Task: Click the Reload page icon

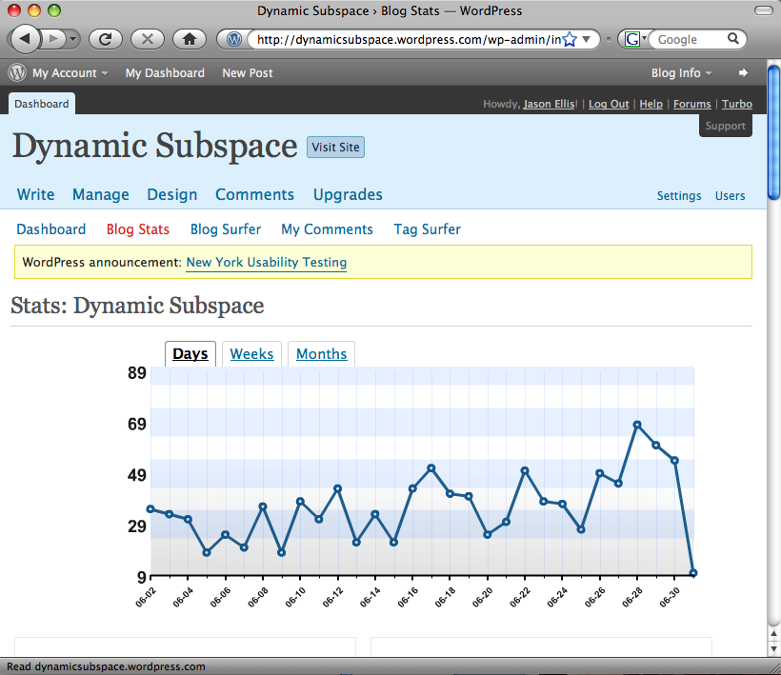Action: pos(105,39)
